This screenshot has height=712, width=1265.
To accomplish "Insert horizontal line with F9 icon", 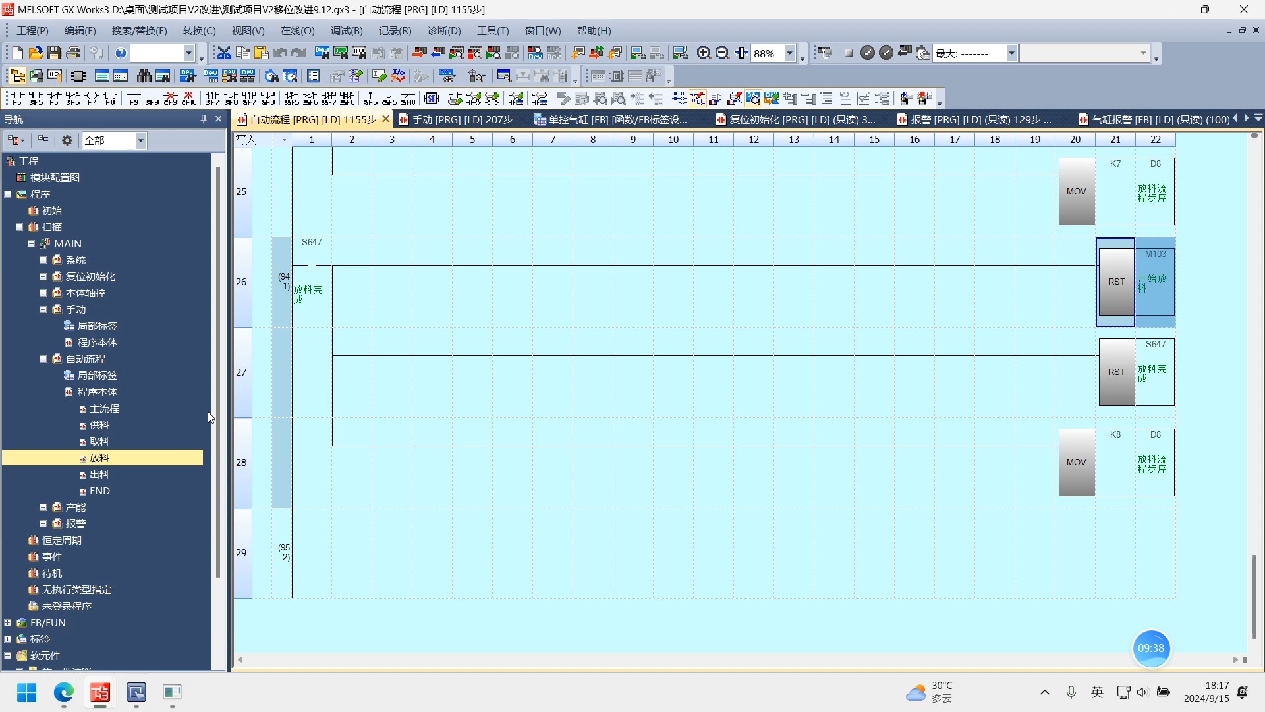I will [133, 99].
